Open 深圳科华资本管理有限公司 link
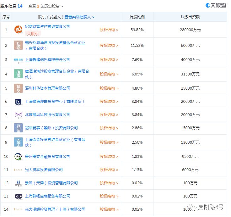The width and height of the screenshot is (231, 217). point(47,88)
